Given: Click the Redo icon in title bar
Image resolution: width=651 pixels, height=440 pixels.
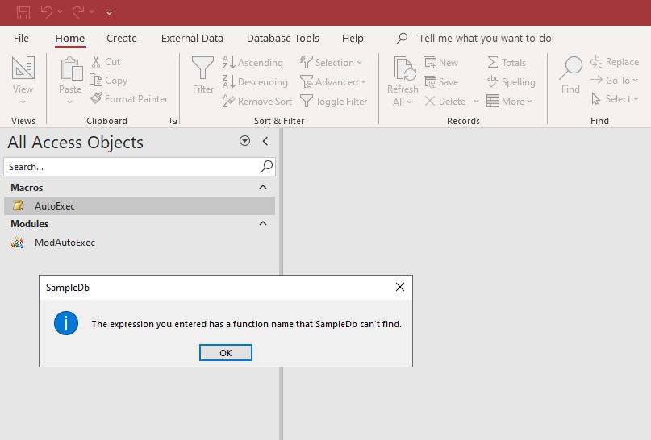Looking at the screenshot, I should [78, 12].
